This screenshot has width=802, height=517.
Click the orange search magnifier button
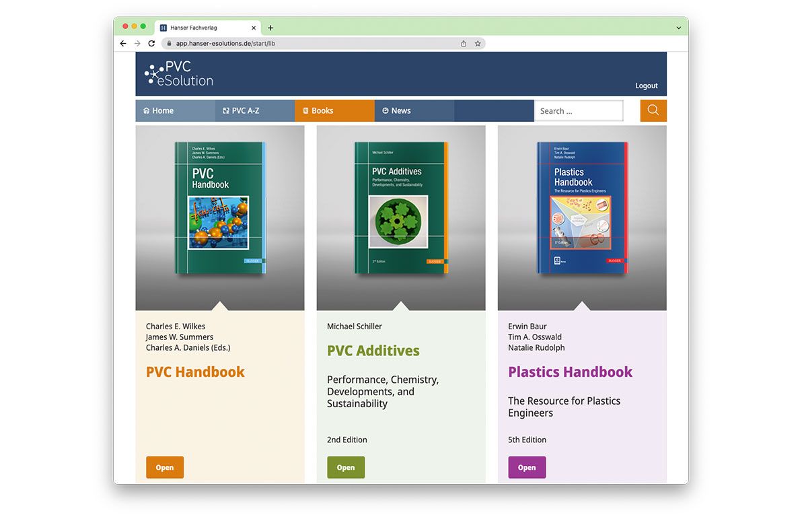pos(653,110)
